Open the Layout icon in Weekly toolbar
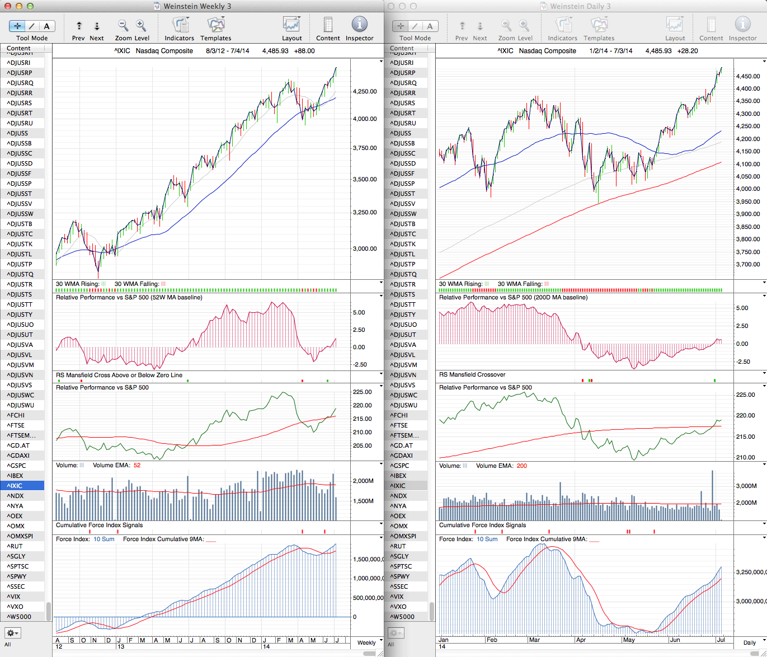The height and width of the screenshot is (657, 767). click(291, 25)
